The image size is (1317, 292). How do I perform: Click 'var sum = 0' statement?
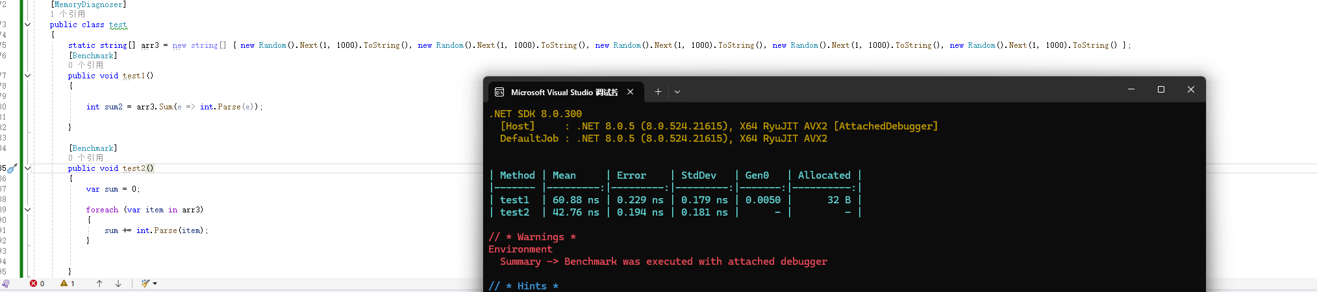click(113, 189)
